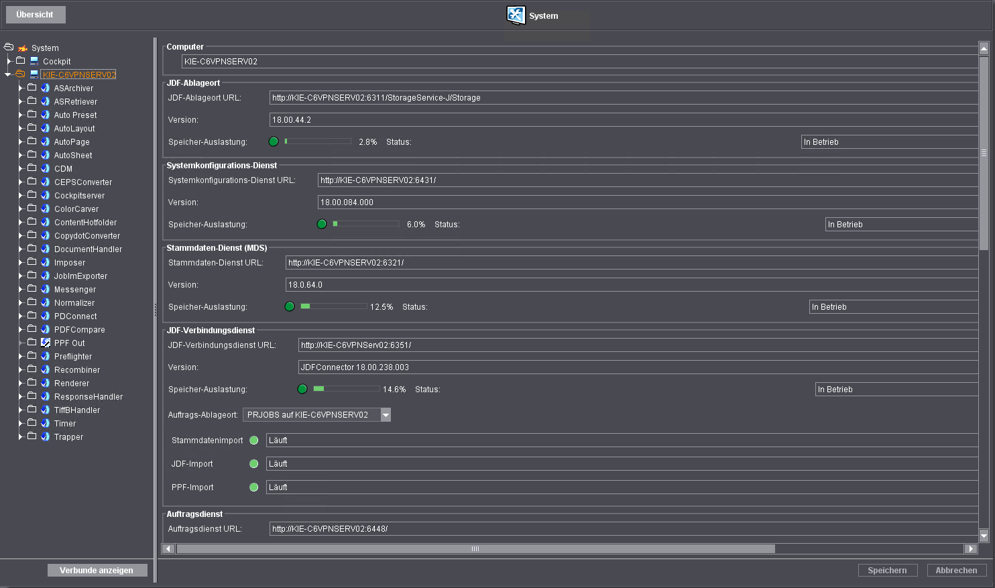
Task: Click the Cockpit computer icon in tree
Action: (x=34, y=61)
